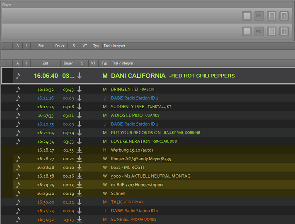Viewport: 295px width, 224px height.
Task: Sort by the lower Zeit column header
Action: point(45,63)
